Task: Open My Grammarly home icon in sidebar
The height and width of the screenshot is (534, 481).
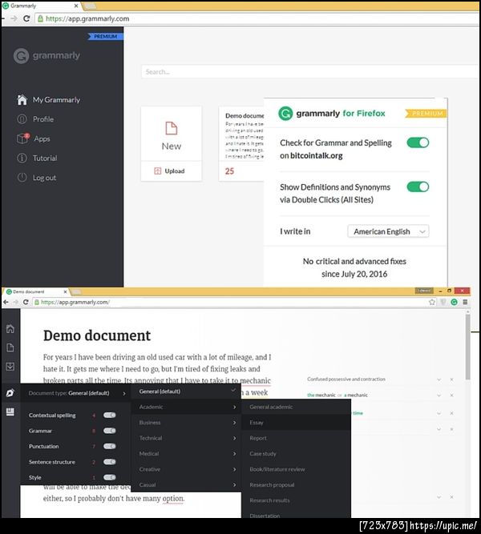Action: 22,100
